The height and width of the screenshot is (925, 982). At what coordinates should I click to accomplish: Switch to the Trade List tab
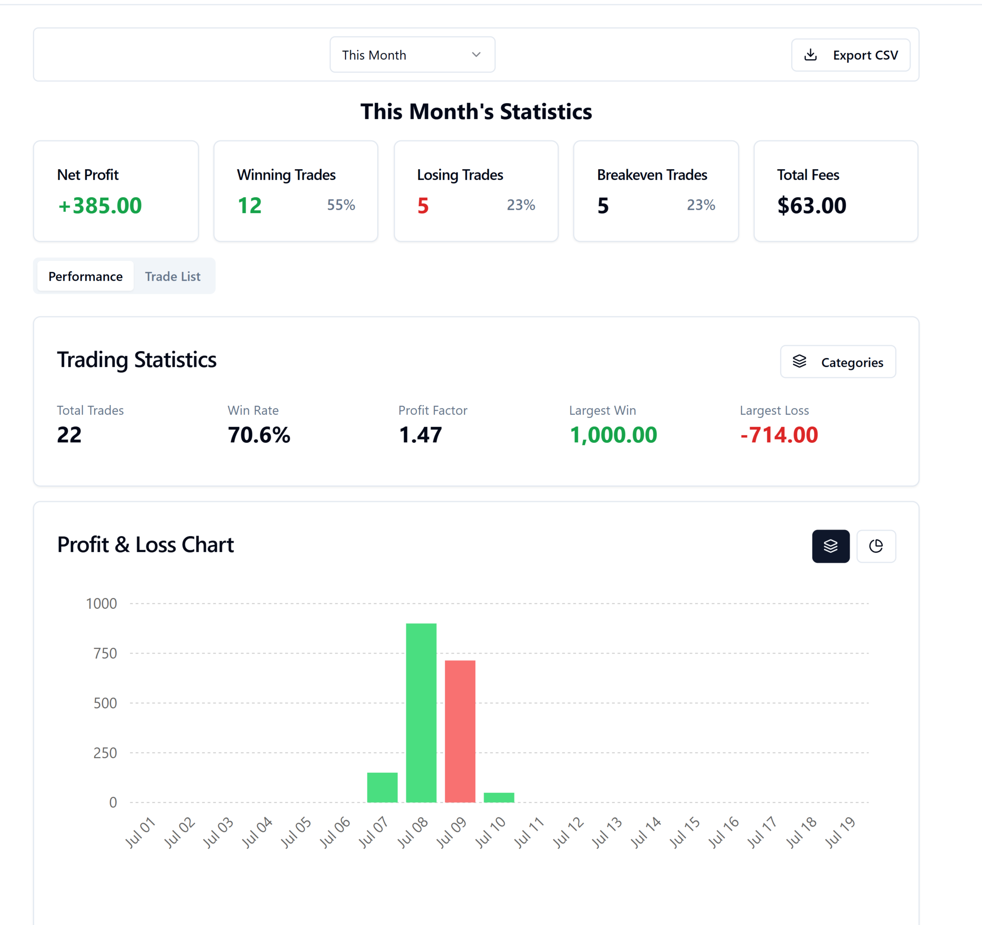(173, 276)
